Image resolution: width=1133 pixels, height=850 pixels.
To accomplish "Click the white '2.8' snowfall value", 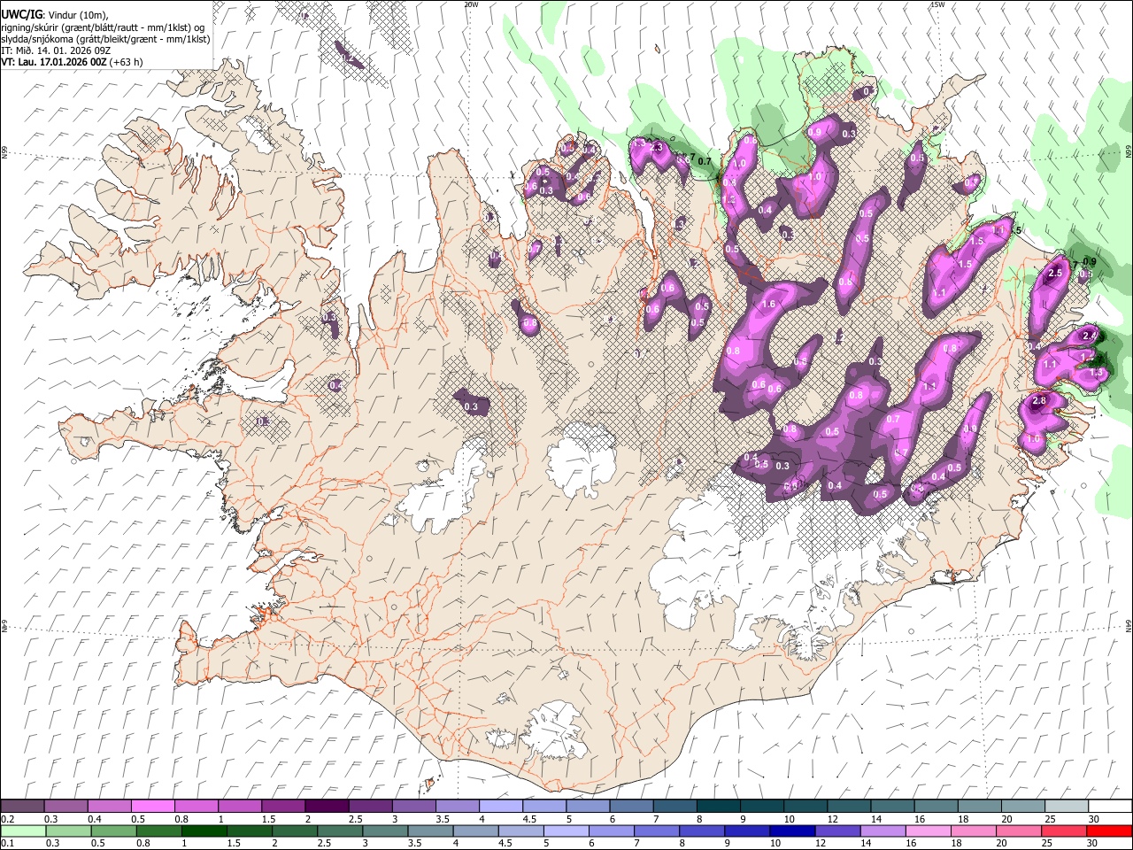I will pyautogui.click(x=1039, y=401).
